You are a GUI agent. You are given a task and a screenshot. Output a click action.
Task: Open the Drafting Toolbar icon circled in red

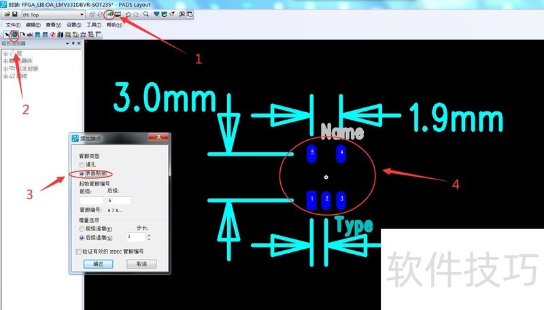(x=110, y=14)
